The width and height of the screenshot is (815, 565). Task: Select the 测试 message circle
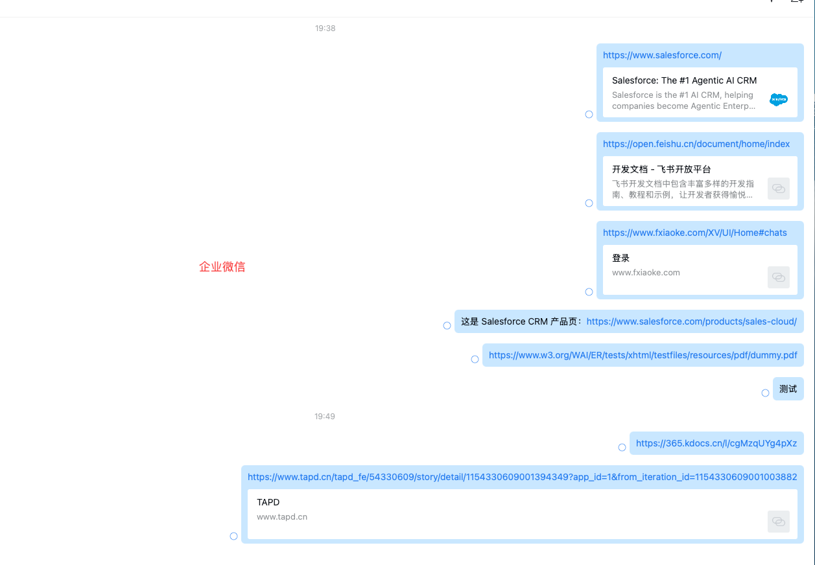765,393
